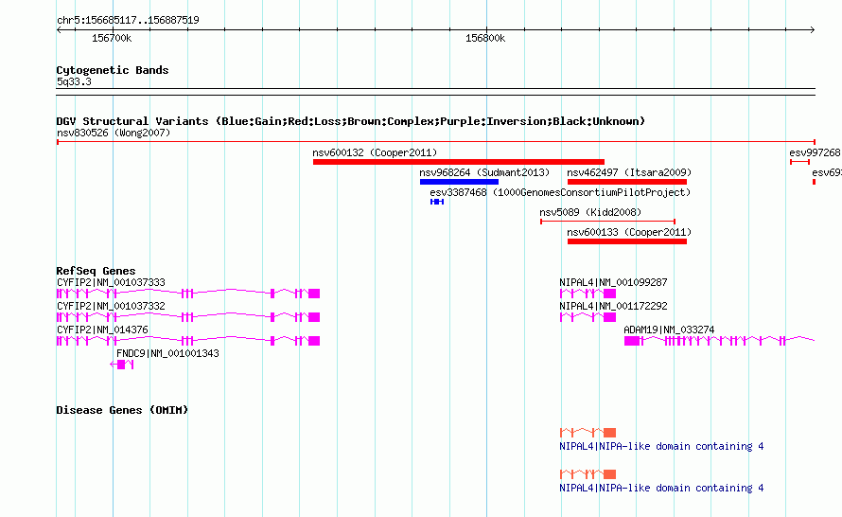
Task: Click the 156800k ruler label
Action: [x=485, y=38]
